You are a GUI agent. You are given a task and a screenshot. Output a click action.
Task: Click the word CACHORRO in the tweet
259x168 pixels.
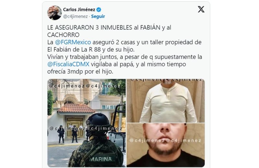63,35
